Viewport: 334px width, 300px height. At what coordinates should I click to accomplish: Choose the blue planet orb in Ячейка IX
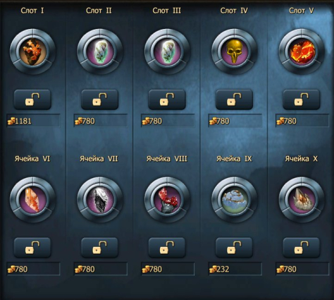pos(234,200)
